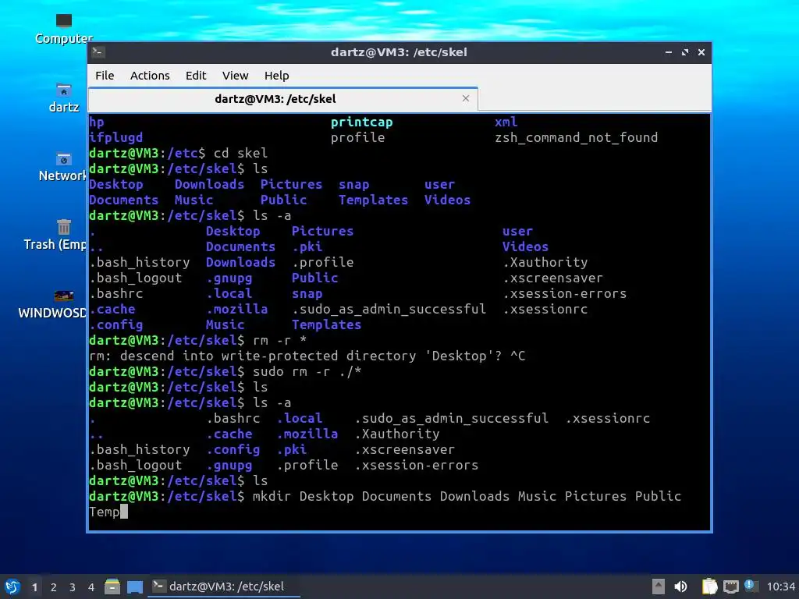Click the 'ifplugd' entry in the terminal
Viewport: 799px width, 599px height.
point(116,137)
